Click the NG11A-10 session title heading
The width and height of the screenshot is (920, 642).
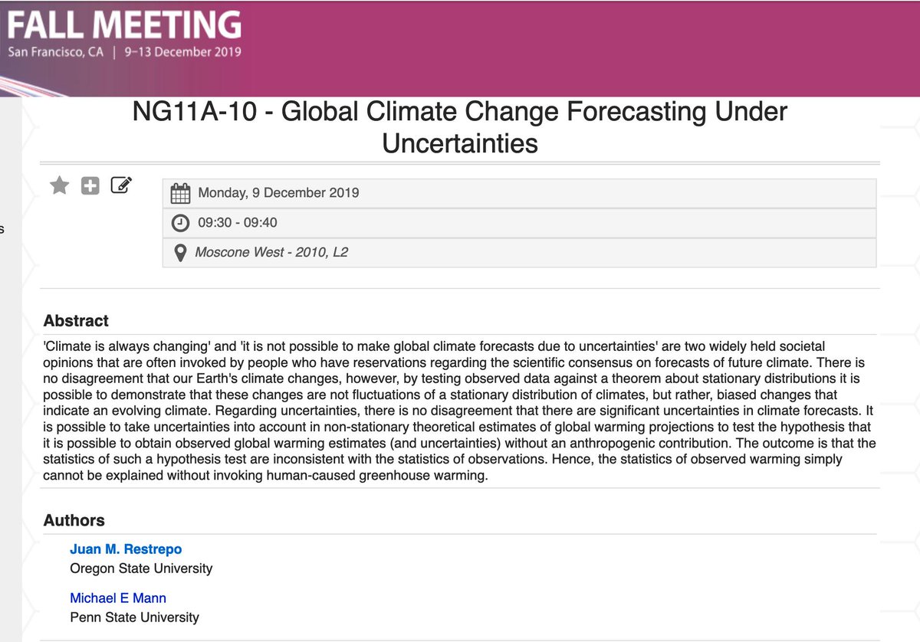coord(460,127)
